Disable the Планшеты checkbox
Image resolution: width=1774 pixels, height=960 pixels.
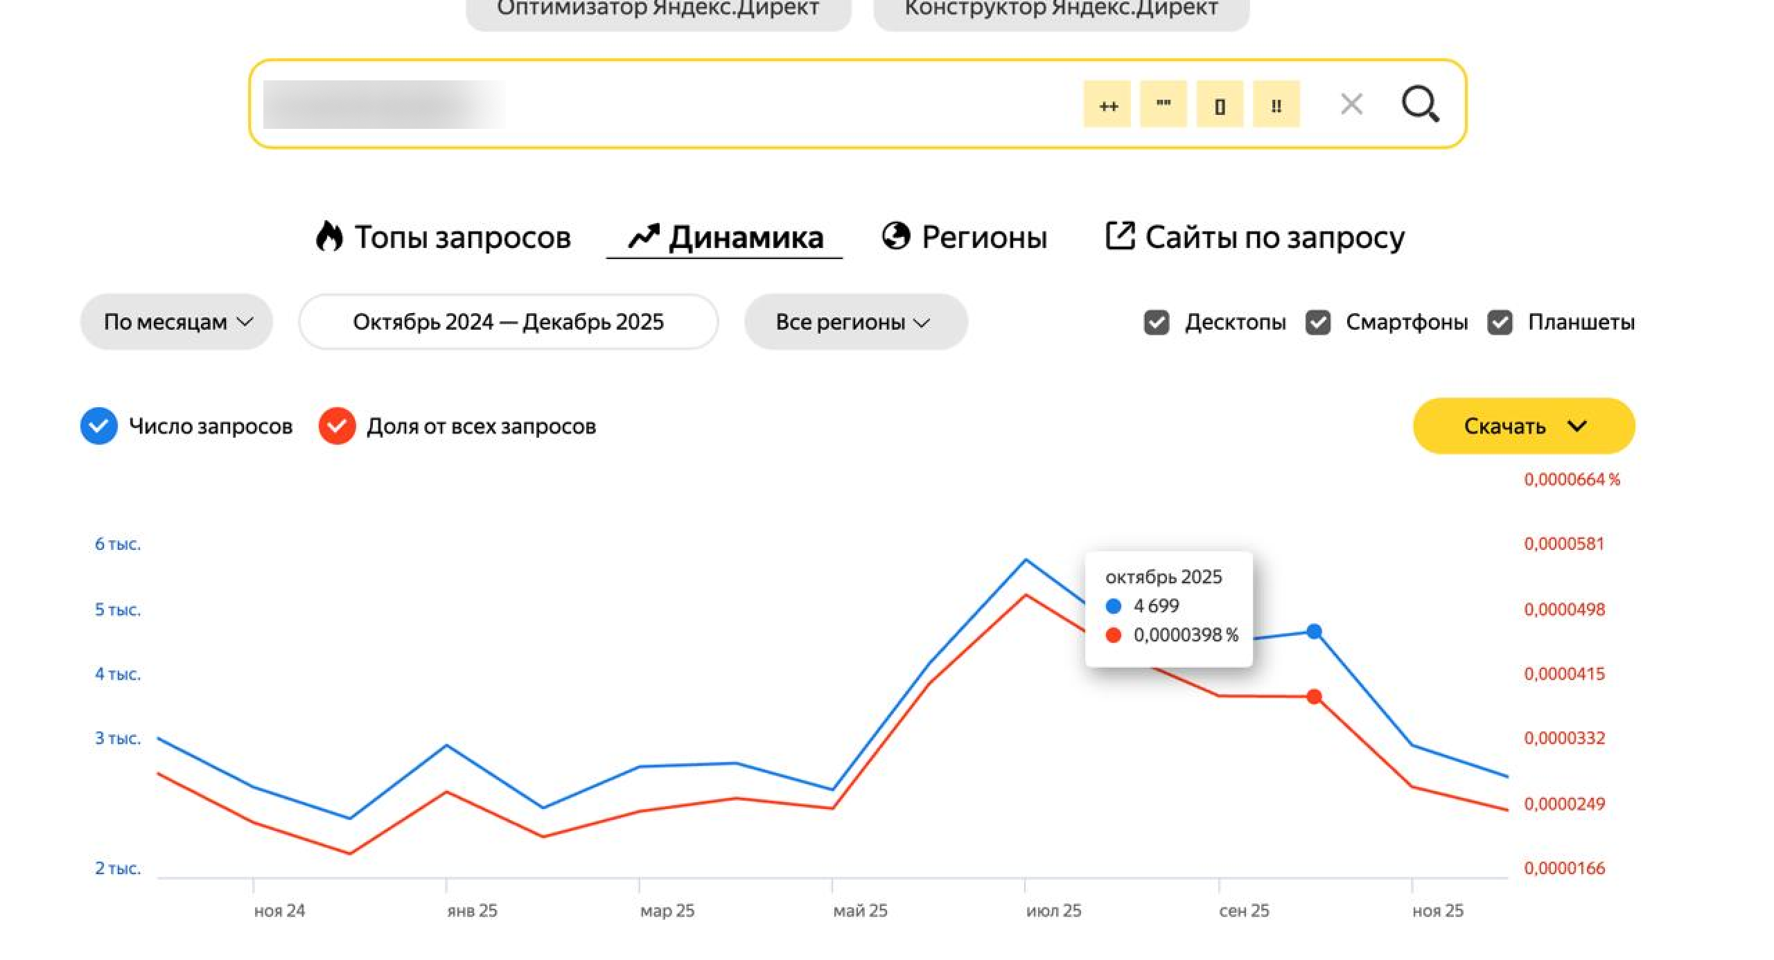point(1500,322)
